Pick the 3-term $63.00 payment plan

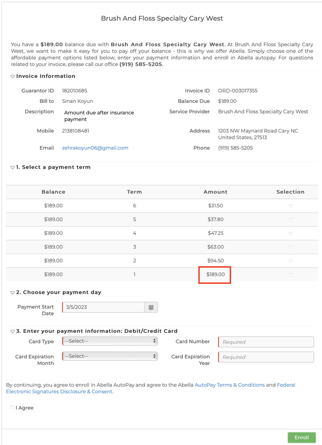coord(290,247)
